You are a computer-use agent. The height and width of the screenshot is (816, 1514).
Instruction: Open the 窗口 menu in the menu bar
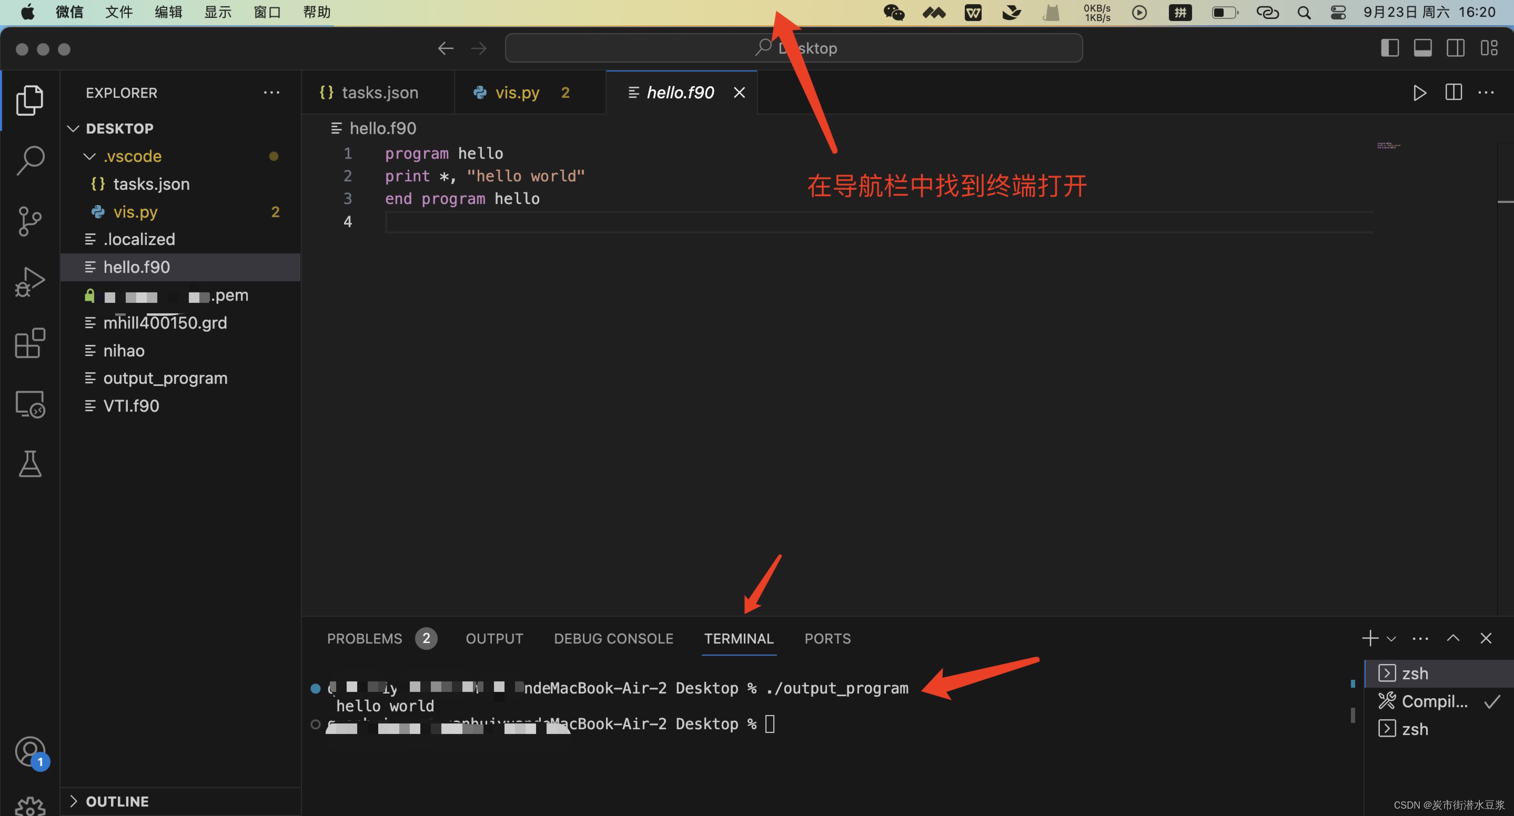point(267,12)
